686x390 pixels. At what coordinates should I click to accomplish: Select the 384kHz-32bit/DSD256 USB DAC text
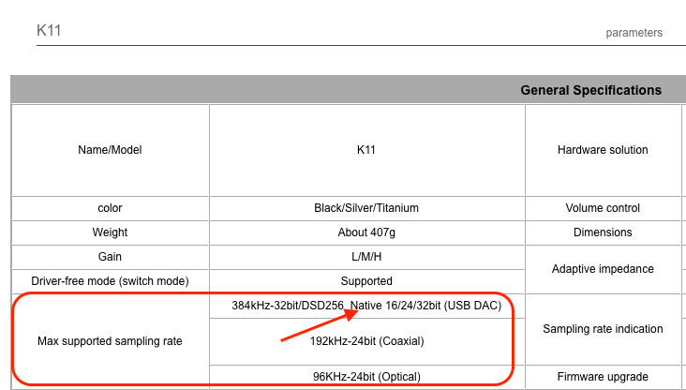(x=366, y=306)
